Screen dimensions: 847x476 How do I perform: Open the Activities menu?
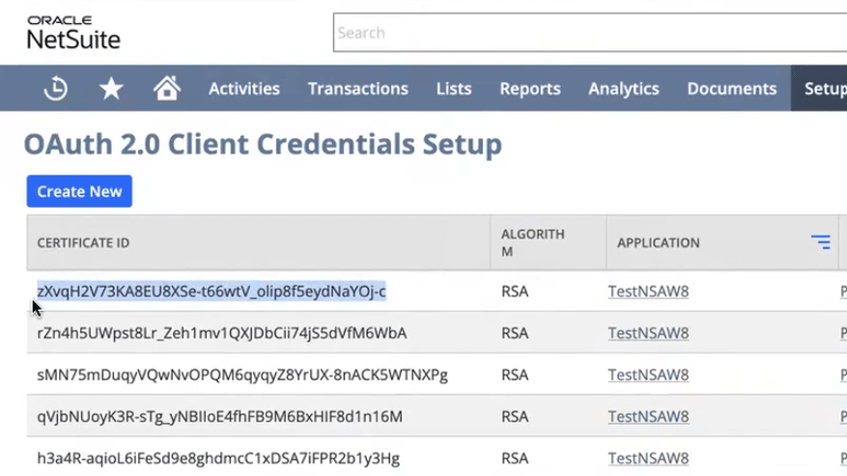pyautogui.click(x=244, y=89)
